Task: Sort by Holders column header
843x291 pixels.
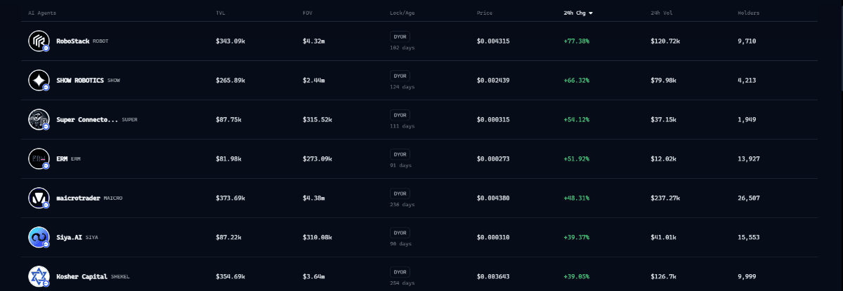Action: pyautogui.click(x=748, y=13)
